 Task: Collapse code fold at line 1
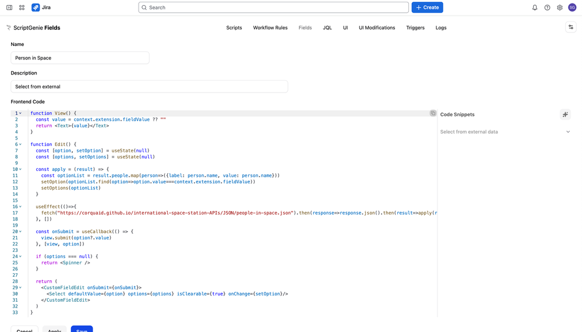20,113
